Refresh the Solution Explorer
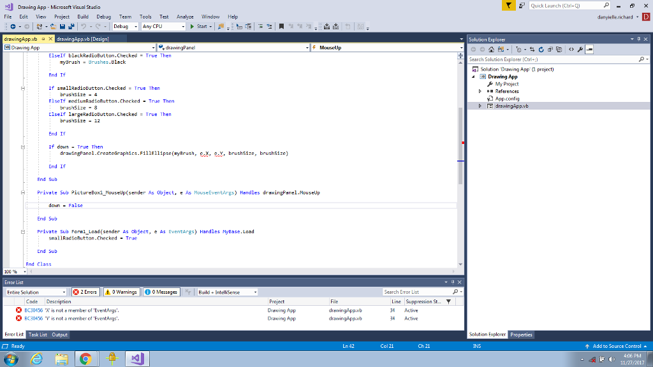 pyautogui.click(x=541, y=49)
